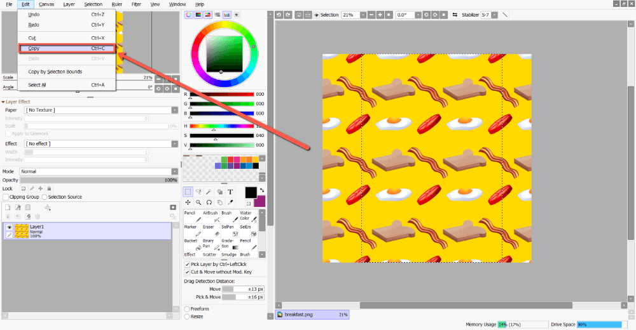Create a new layer folder

(27, 208)
